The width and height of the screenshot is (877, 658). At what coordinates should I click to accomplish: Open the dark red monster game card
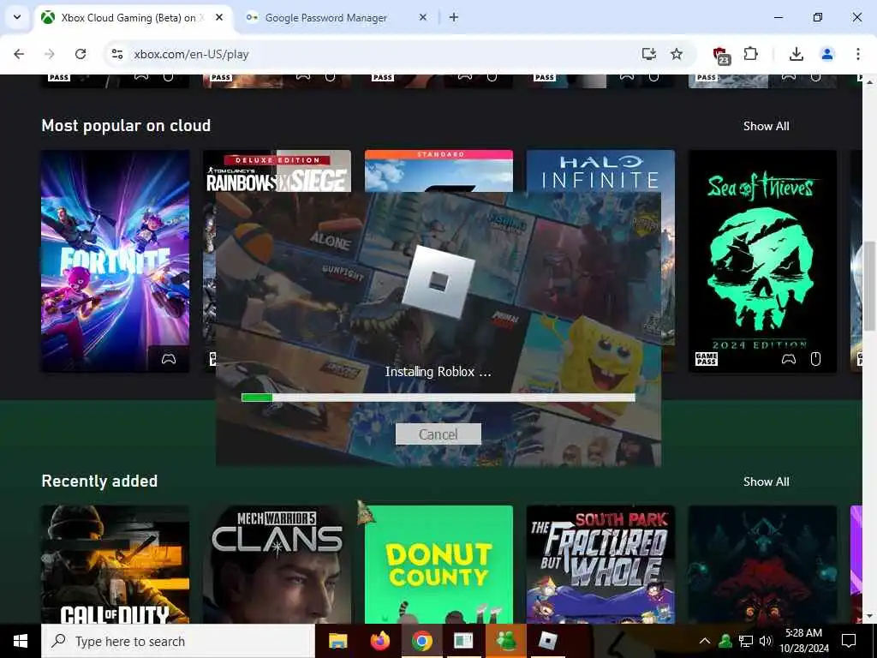[x=762, y=564]
